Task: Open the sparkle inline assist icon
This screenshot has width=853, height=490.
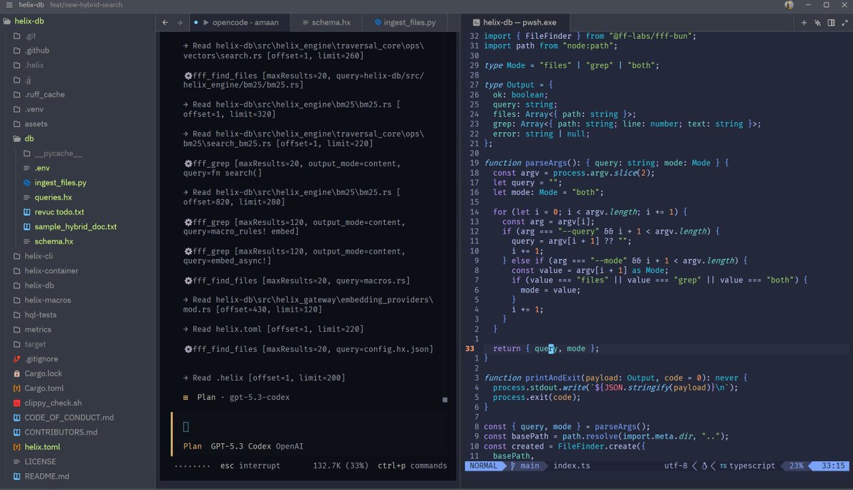Action: (x=817, y=22)
